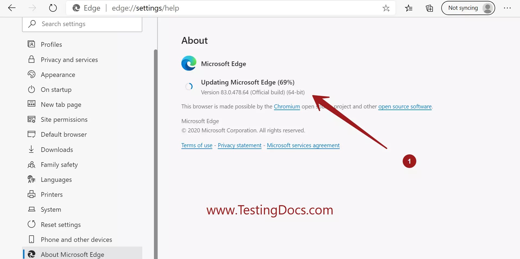Image resolution: width=520 pixels, height=259 pixels.
Task: Follow the Chromium project link
Action: click(286, 107)
